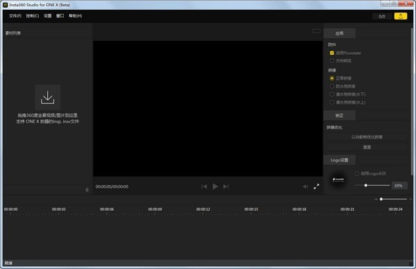
Task: Click the Insta360 logo thumbnail
Action: 338,180
